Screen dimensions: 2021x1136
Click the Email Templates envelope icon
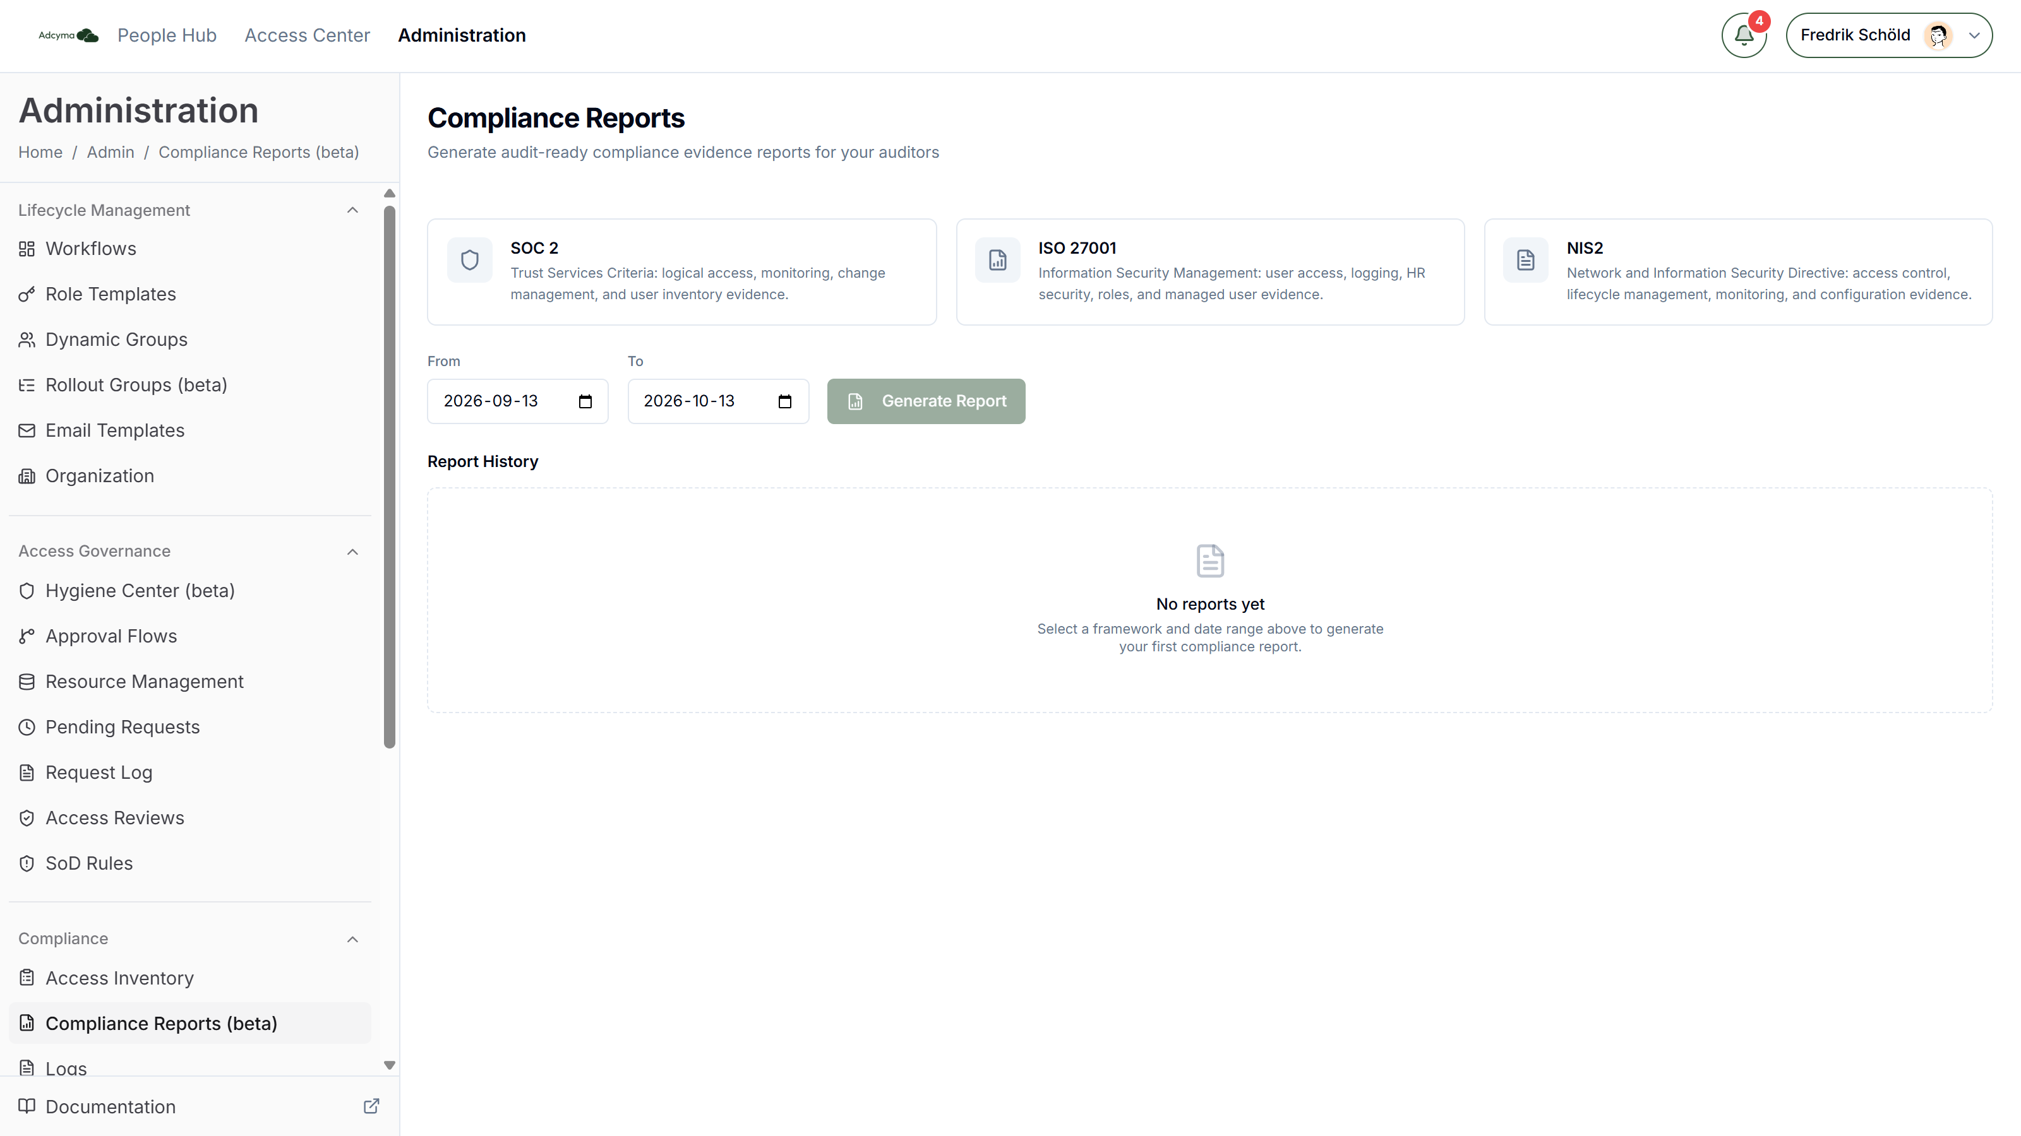tap(27, 430)
